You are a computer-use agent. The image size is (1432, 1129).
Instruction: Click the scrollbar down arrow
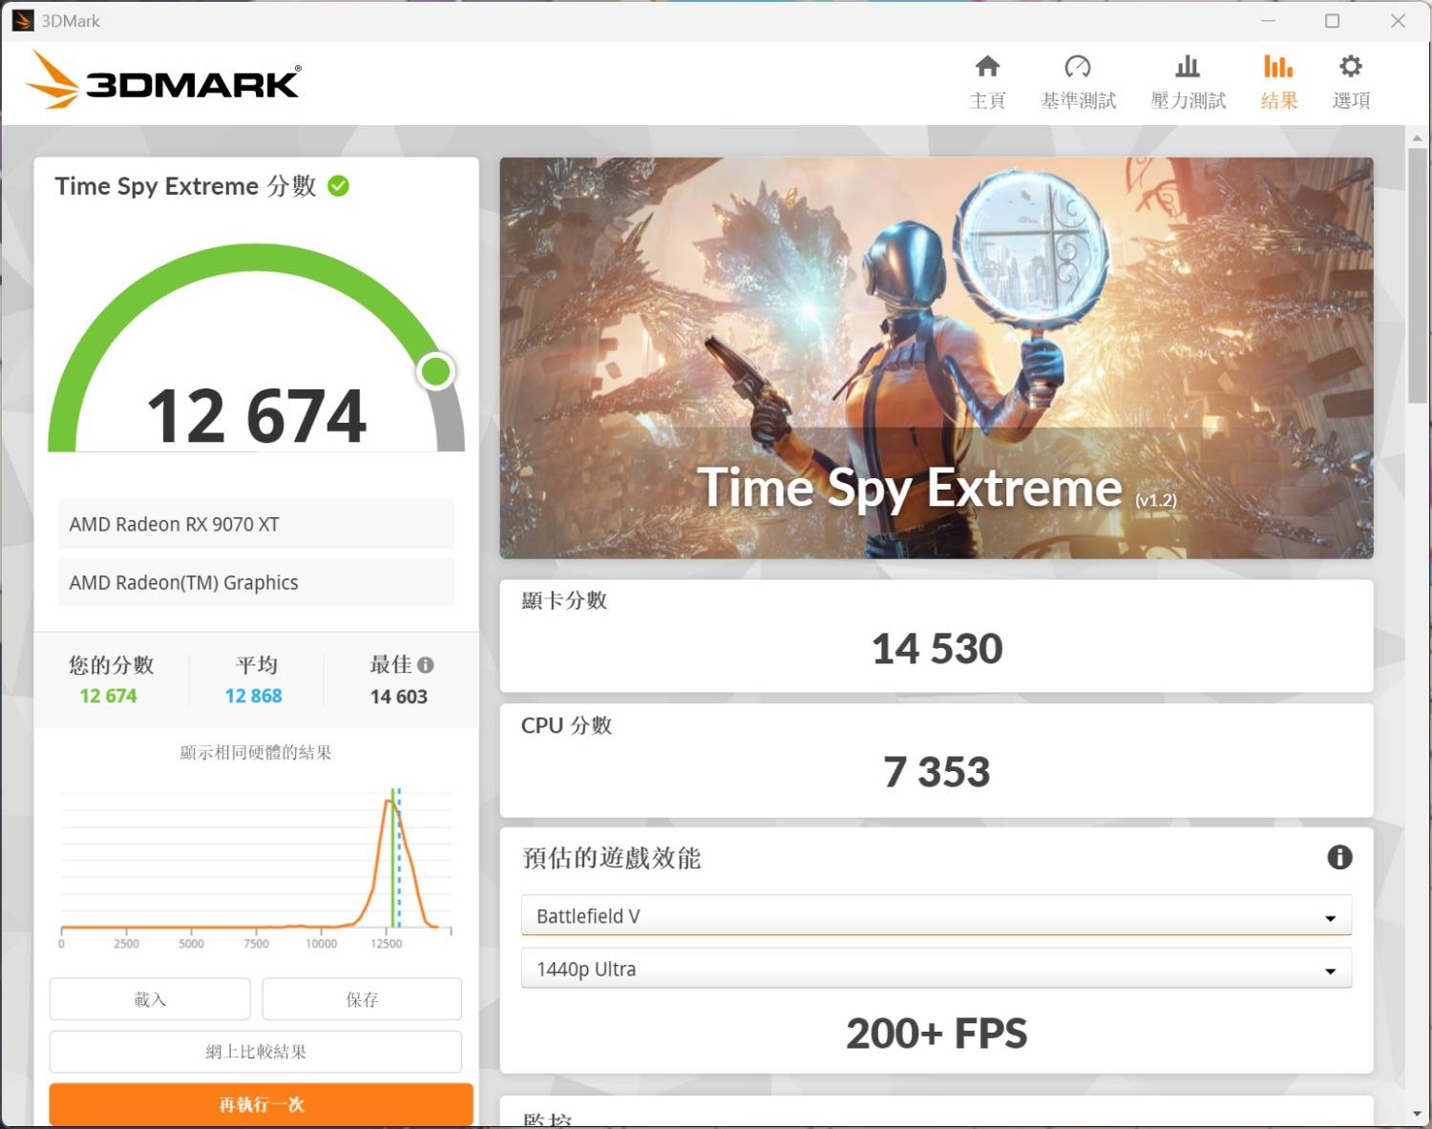pos(1418,1114)
